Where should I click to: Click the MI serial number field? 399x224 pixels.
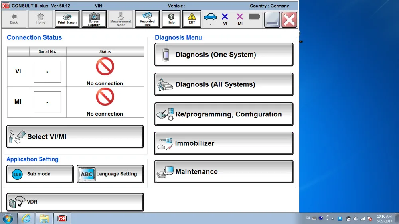(47, 102)
